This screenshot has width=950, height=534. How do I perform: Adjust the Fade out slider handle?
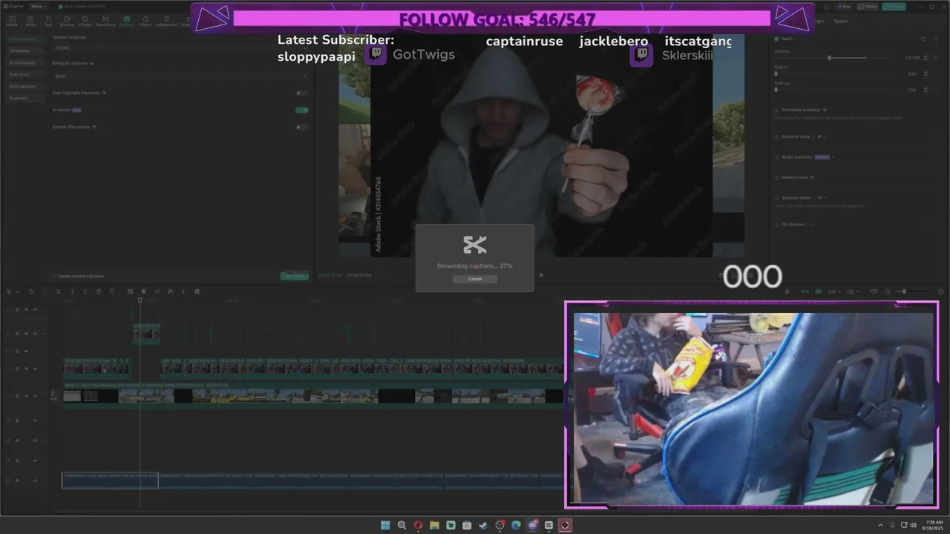pos(776,89)
